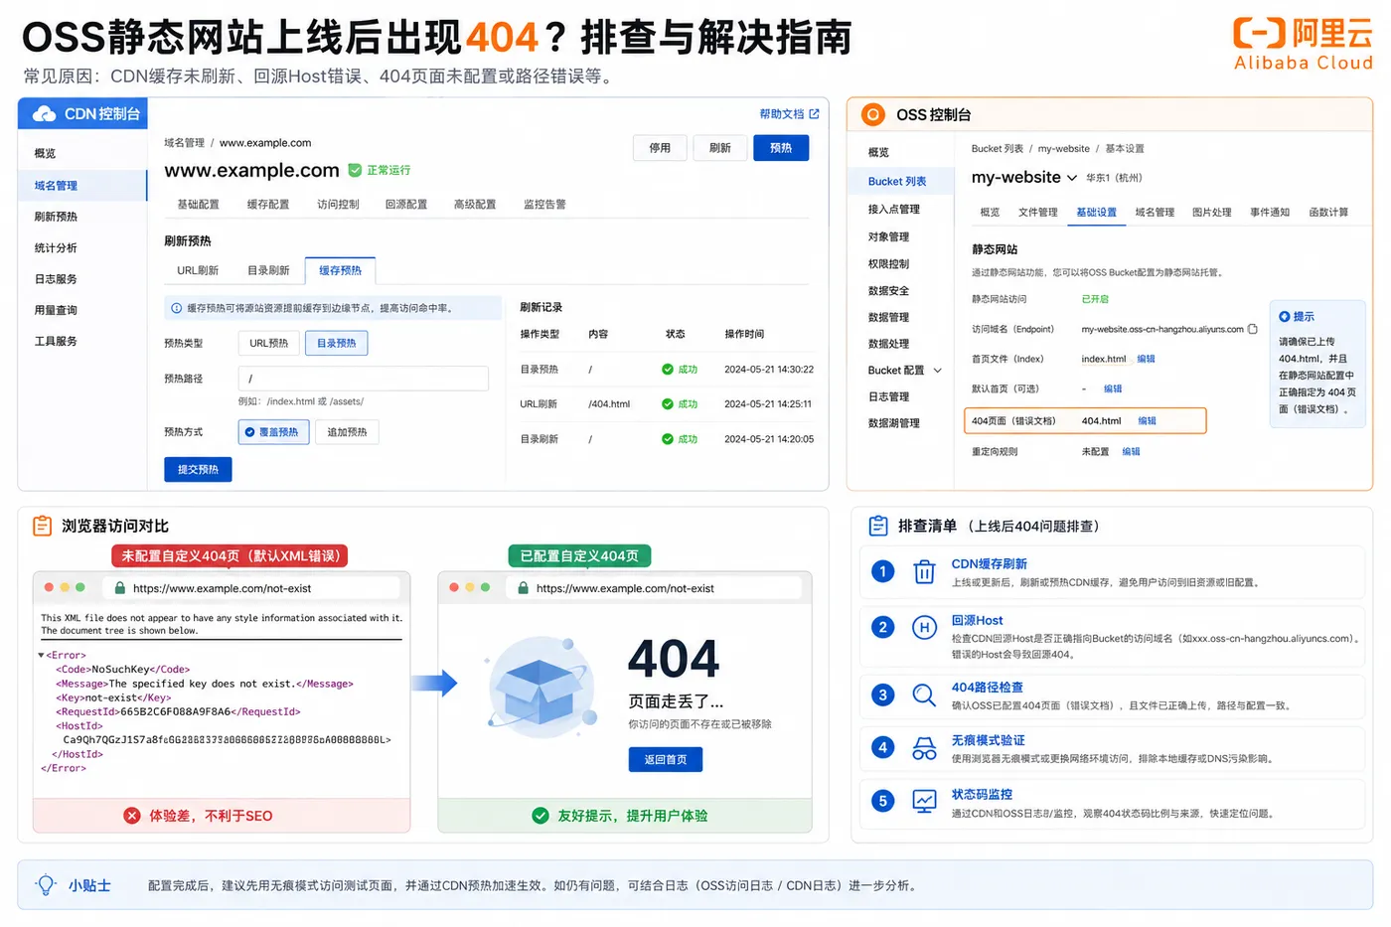This screenshot has height=927, width=1391.
Task: Click the OSS控制台 orange circle icon
Action: point(872,114)
